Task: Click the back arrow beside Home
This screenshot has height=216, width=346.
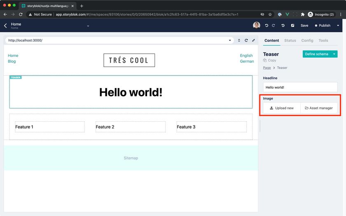Action: pos(5,26)
